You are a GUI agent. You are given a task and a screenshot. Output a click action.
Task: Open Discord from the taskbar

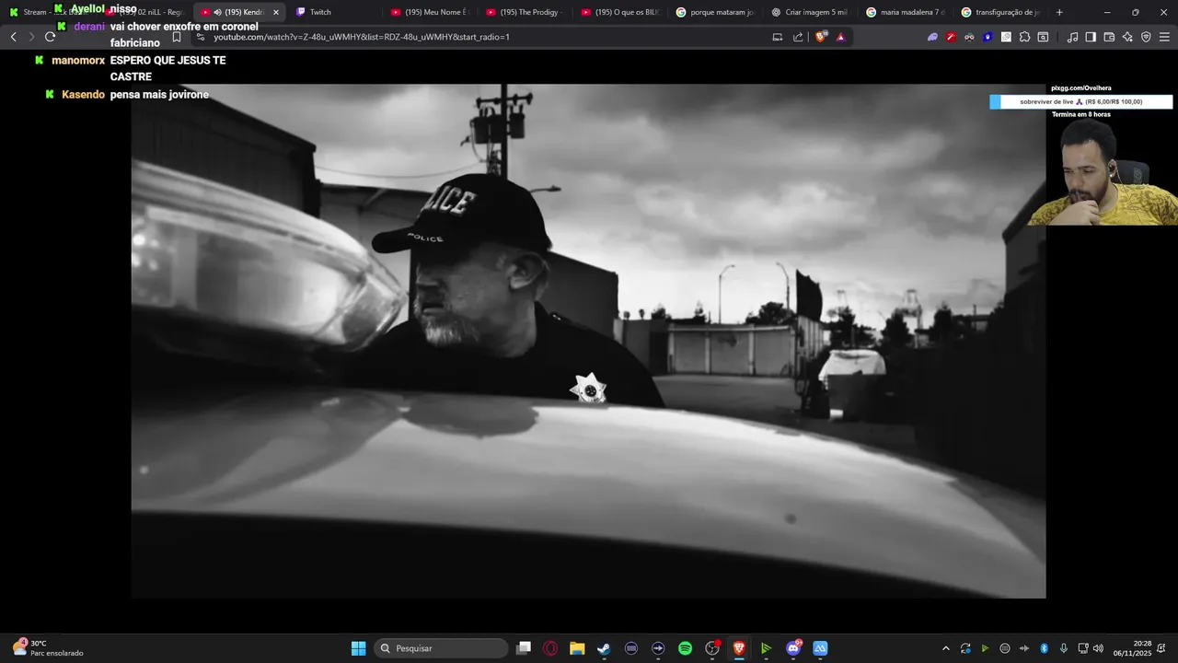pyautogui.click(x=793, y=648)
